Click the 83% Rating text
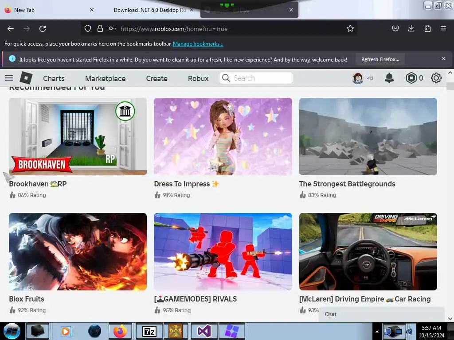The image size is (454, 340). click(322, 195)
